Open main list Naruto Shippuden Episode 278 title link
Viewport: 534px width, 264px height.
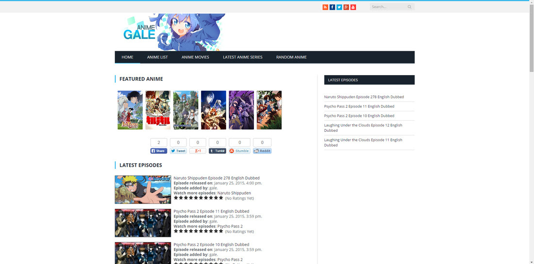(217, 178)
